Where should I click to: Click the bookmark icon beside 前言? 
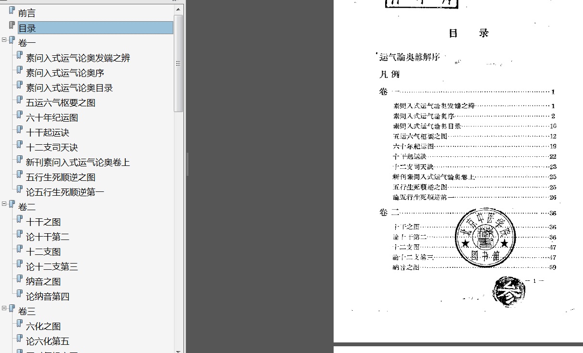12,11
